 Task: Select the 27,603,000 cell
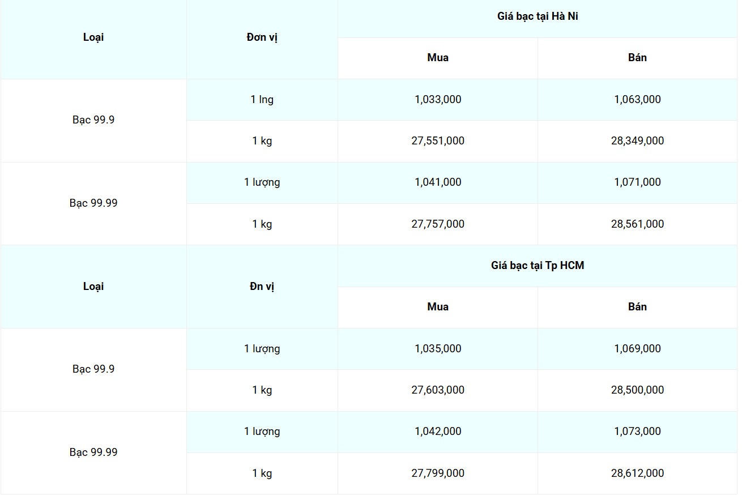click(x=438, y=390)
